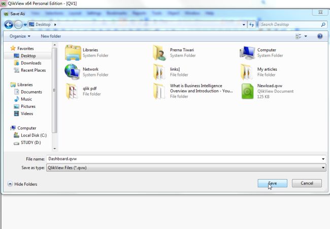Expand the breadcrumb arrow after Desktop
330x229 pixels.
point(55,24)
